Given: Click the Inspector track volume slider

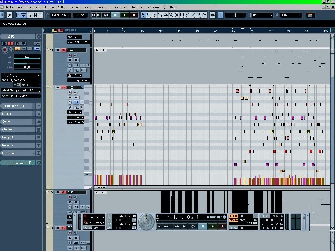Looking at the screenshot, I should 27,57.
